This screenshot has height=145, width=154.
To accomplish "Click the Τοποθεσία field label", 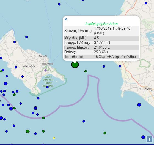I will (74, 57).
